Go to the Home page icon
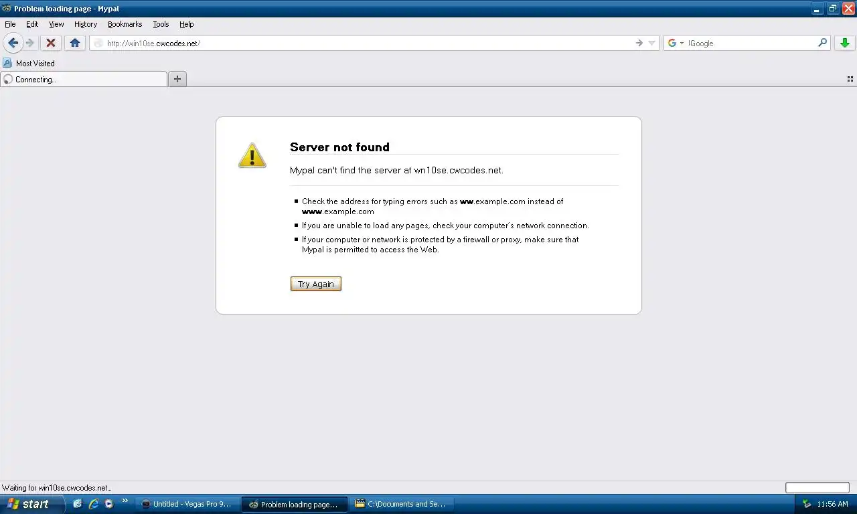 coord(75,43)
